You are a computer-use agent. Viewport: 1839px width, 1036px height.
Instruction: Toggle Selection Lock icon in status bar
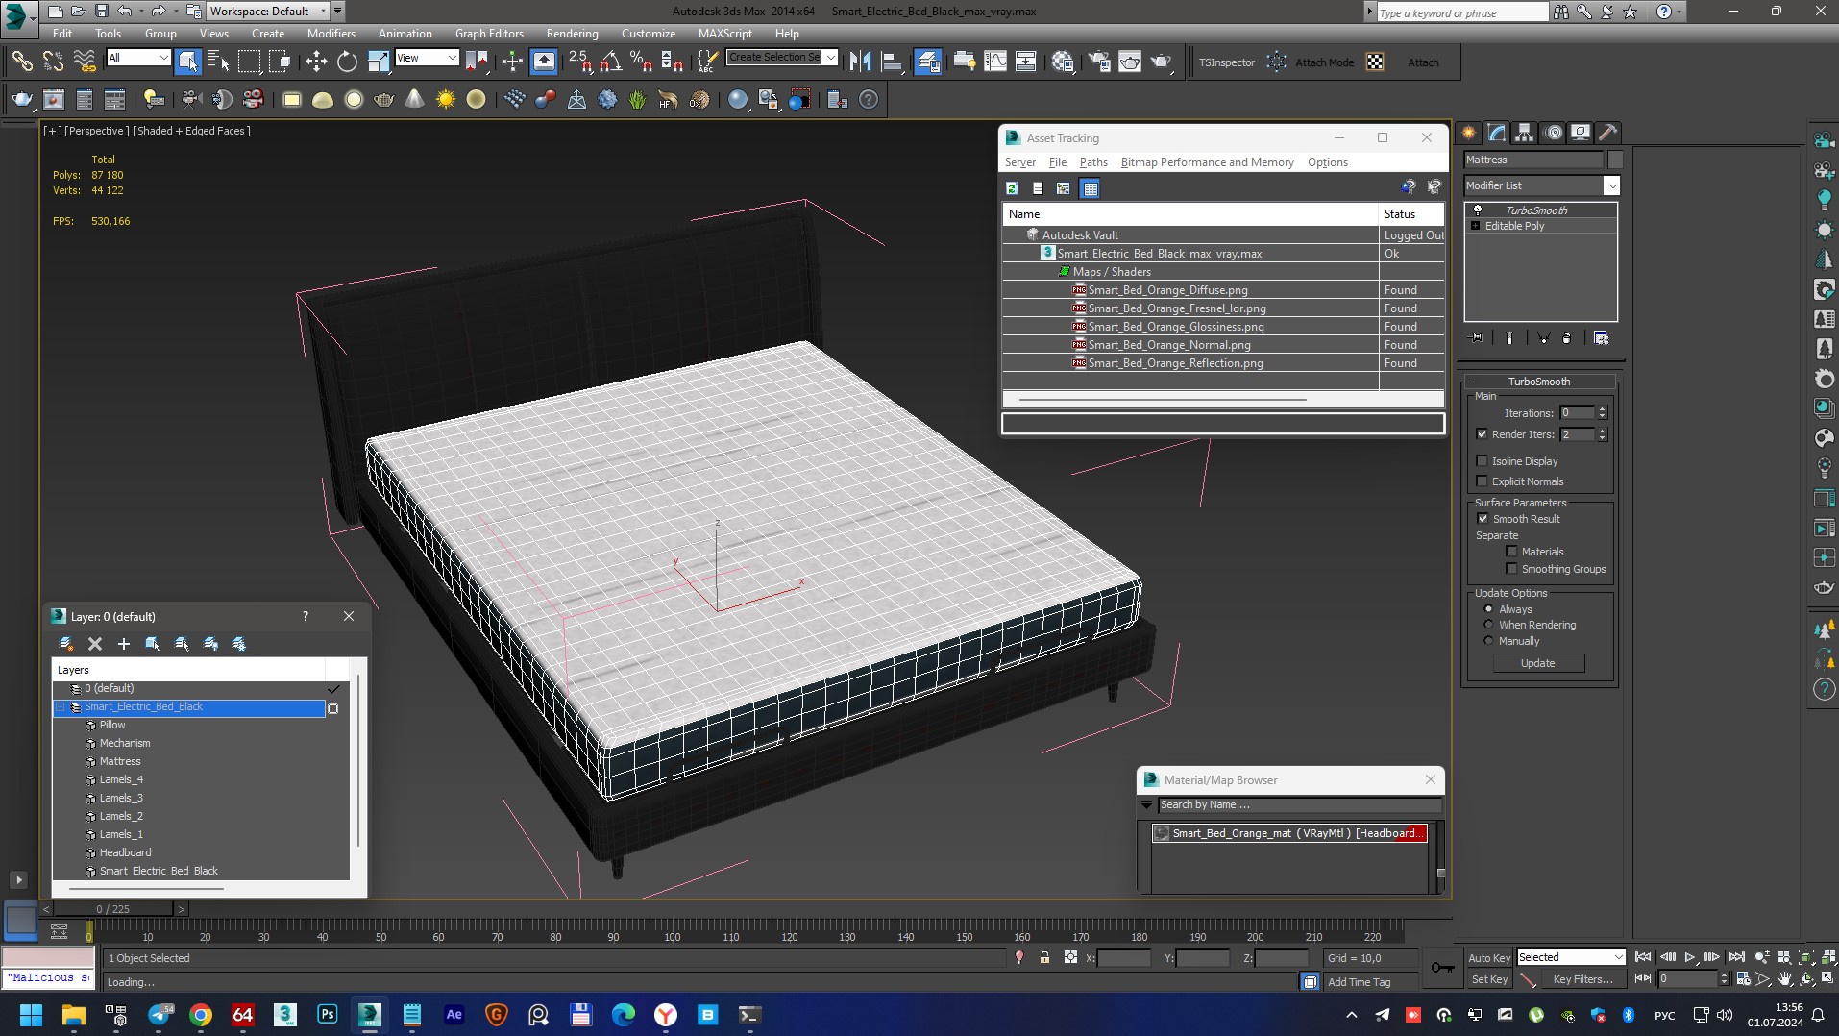pyautogui.click(x=1044, y=958)
